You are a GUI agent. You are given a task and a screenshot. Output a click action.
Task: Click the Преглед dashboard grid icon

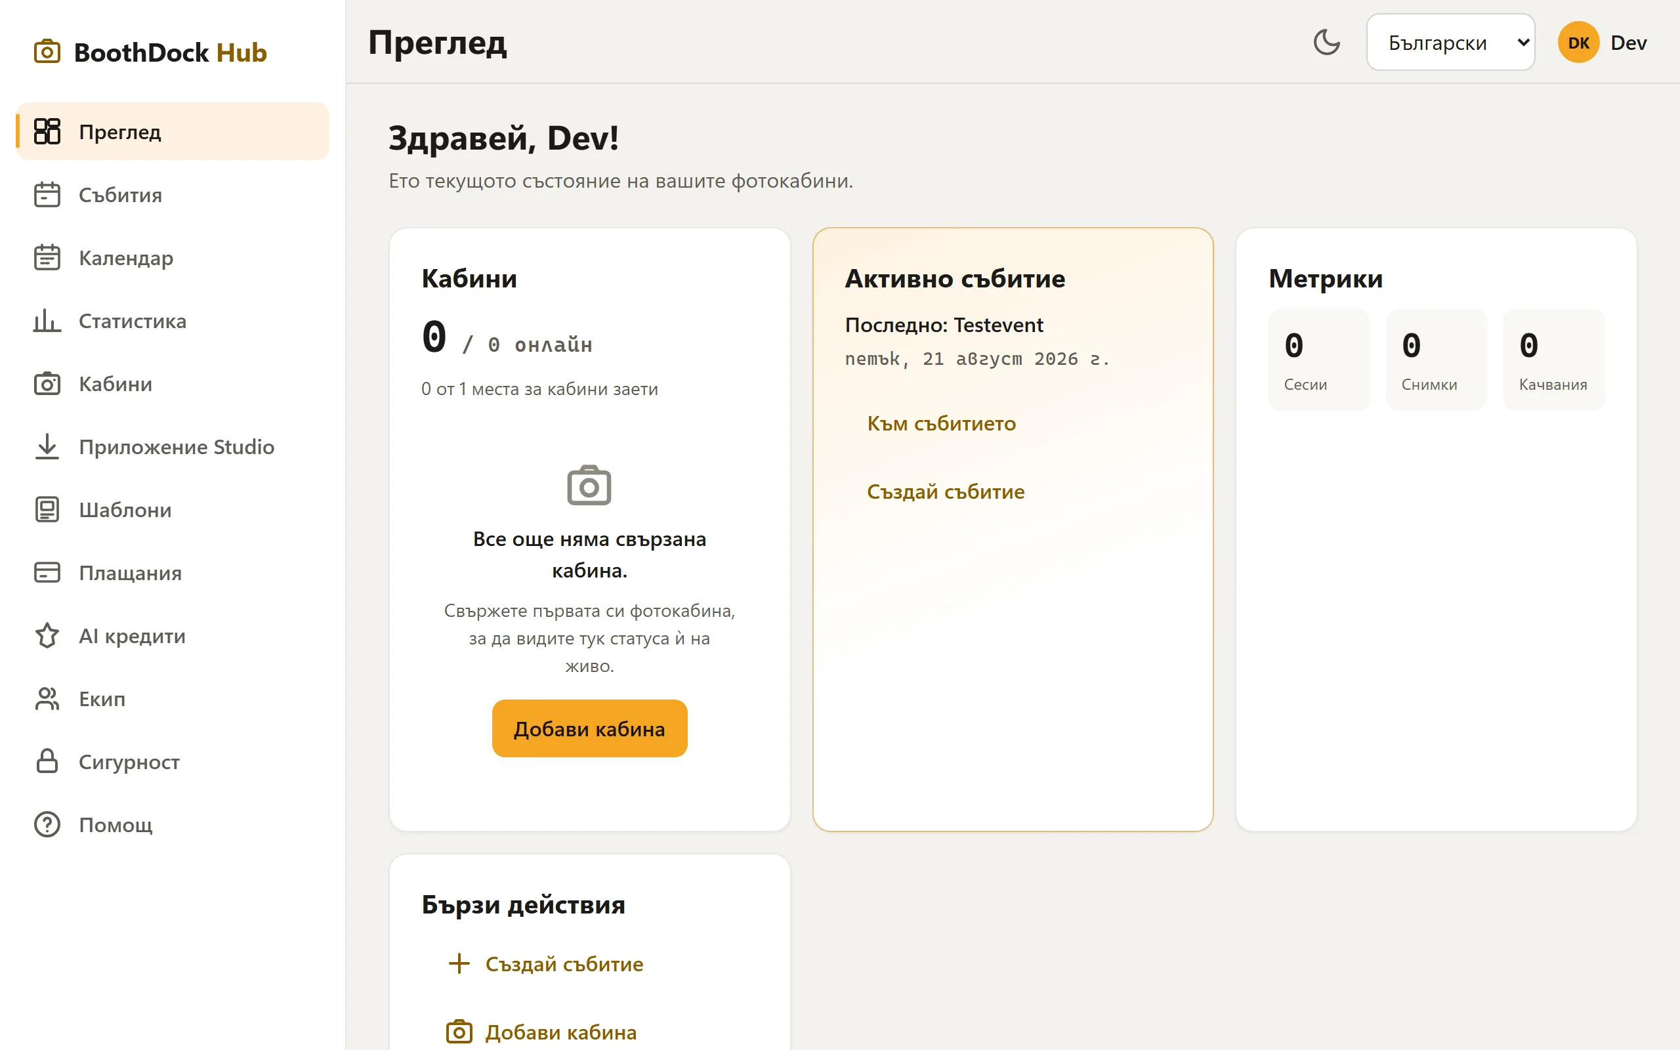click(47, 131)
